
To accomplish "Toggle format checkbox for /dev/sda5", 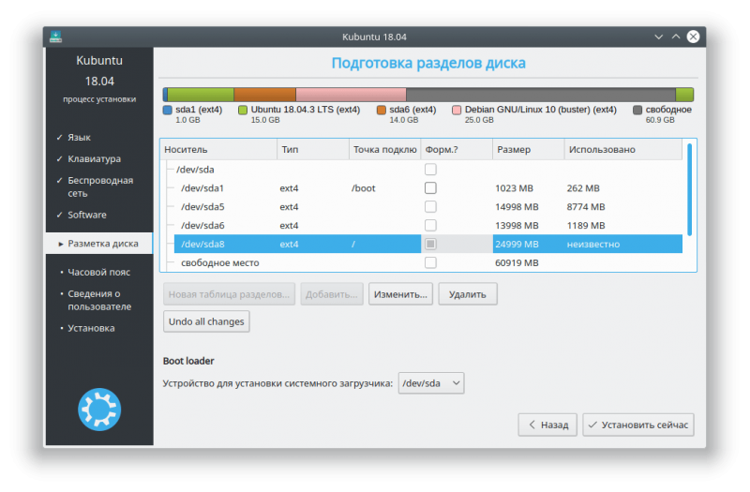I will coord(430,206).
